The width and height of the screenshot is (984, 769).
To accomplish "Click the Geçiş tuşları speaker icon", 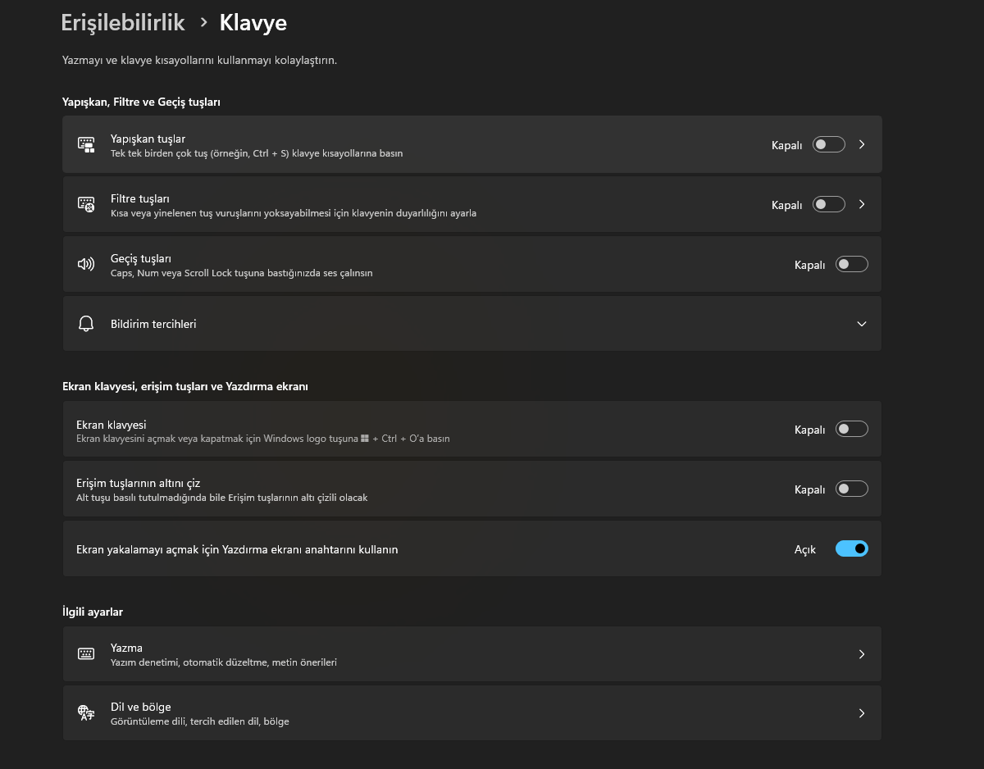I will (x=86, y=264).
